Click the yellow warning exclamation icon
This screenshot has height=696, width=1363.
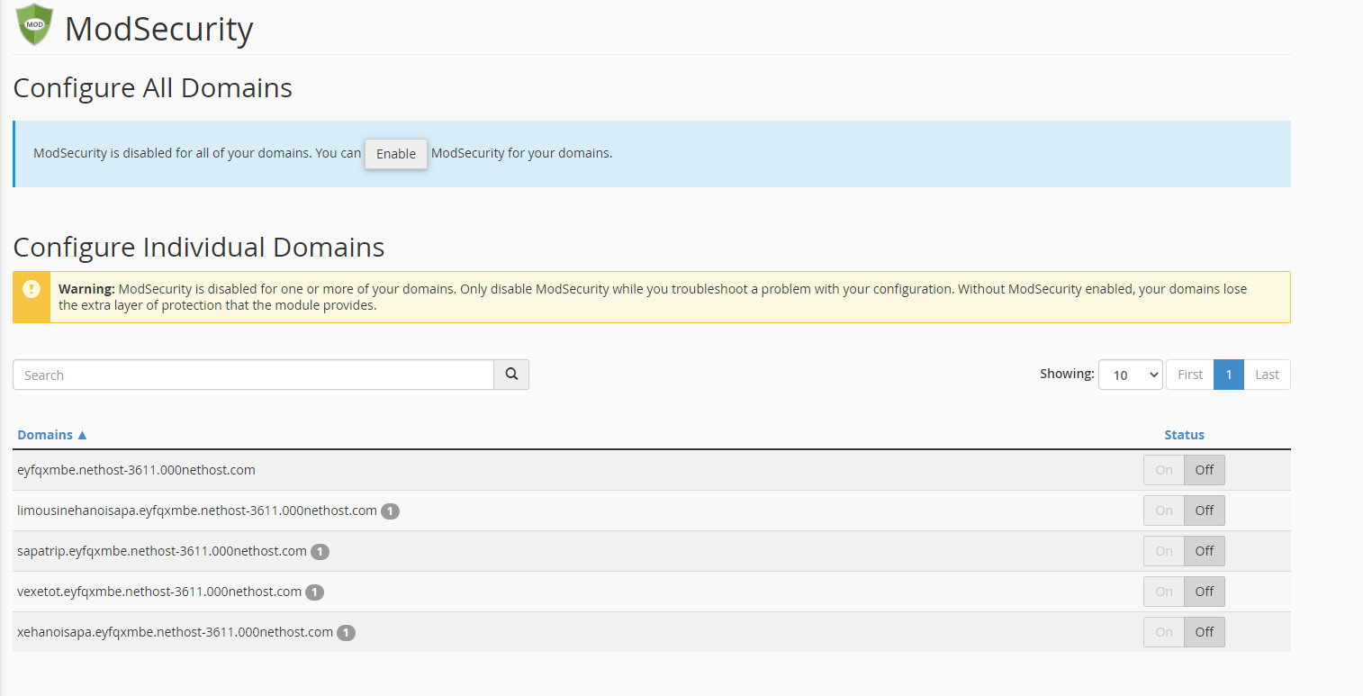pos(32,289)
